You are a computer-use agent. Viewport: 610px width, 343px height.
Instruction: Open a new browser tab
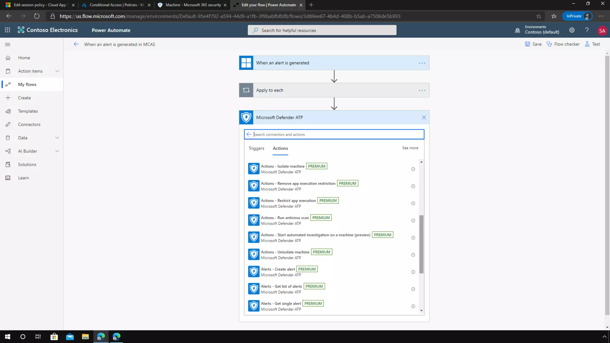click(x=311, y=5)
